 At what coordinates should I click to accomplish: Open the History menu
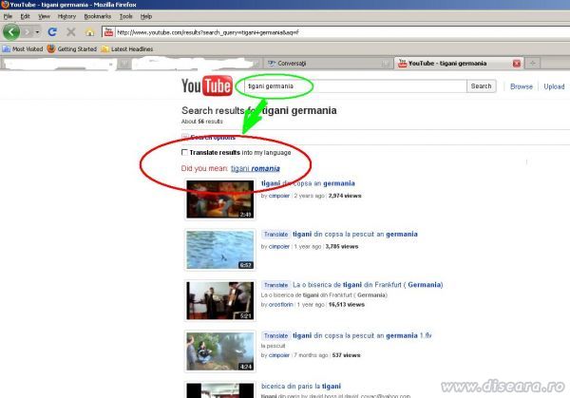(66, 16)
